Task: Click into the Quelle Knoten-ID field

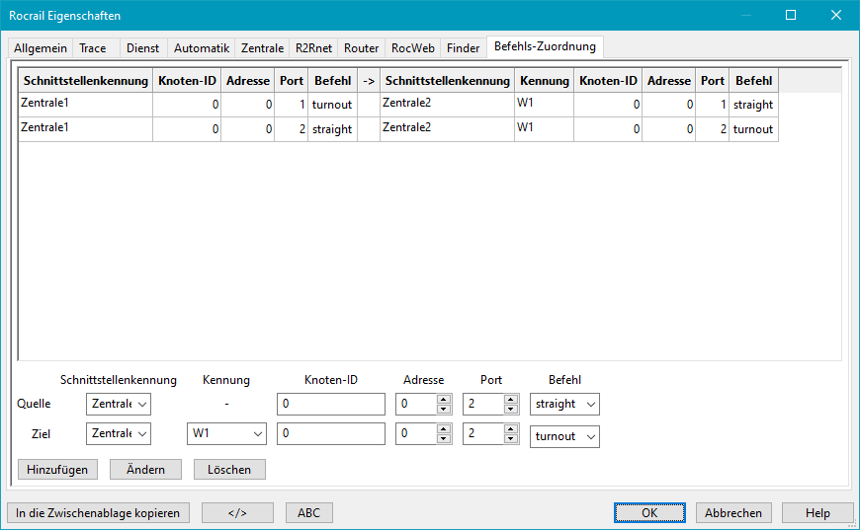Action: click(x=330, y=404)
